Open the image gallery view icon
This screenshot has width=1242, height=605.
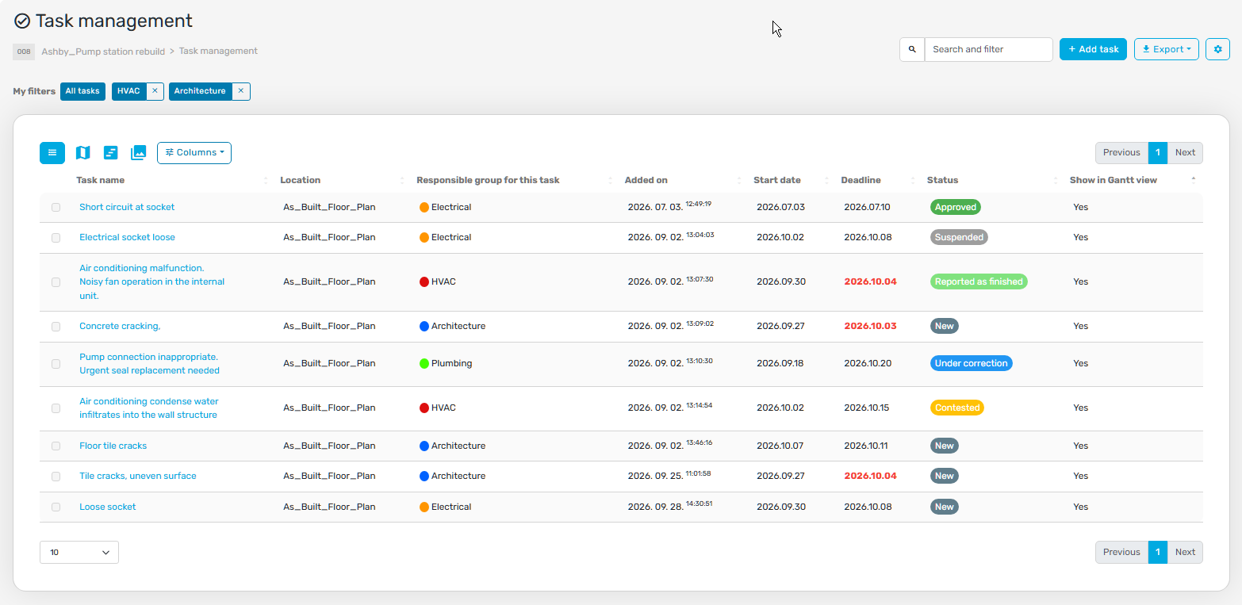tap(139, 152)
